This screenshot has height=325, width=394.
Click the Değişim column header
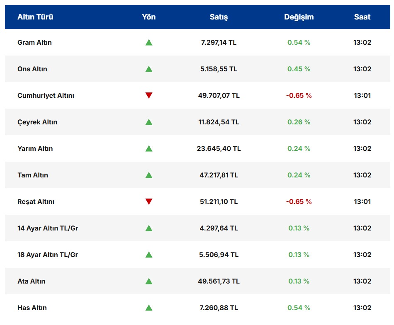coord(299,17)
